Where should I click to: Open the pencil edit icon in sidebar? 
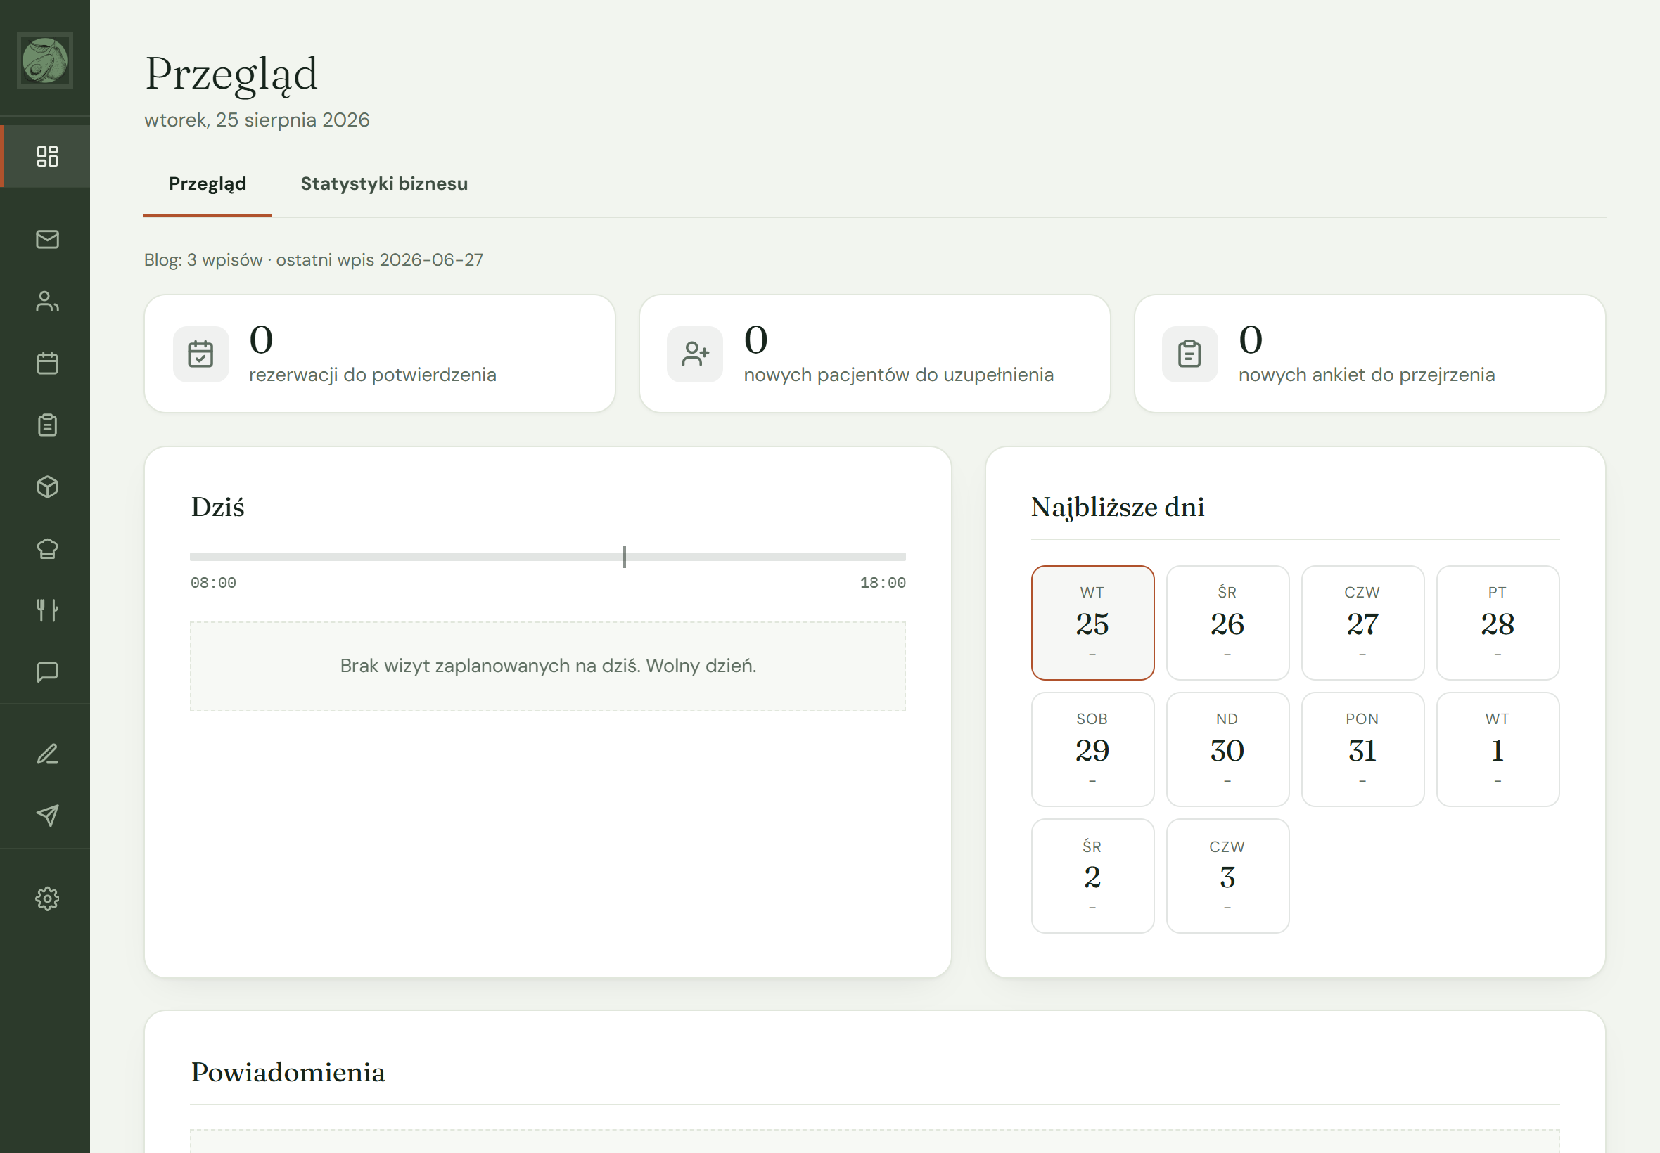(47, 754)
